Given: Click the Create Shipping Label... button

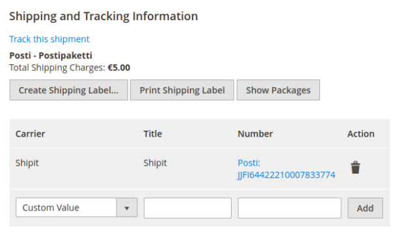Looking at the screenshot, I should (x=69, y=90).
